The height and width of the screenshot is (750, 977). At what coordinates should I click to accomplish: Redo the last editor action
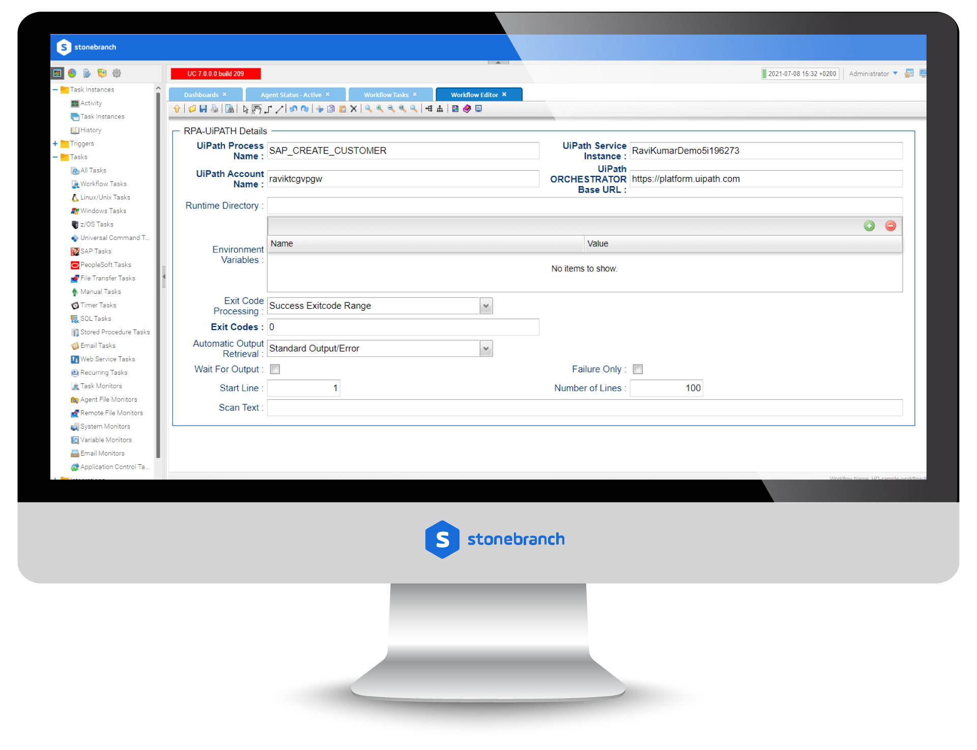click(x=304, y=109)
